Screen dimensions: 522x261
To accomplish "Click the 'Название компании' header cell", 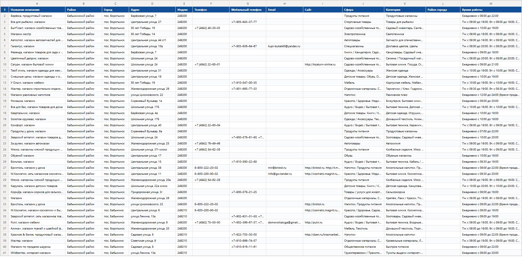I will pyautogui.click(x=37, y=10).
